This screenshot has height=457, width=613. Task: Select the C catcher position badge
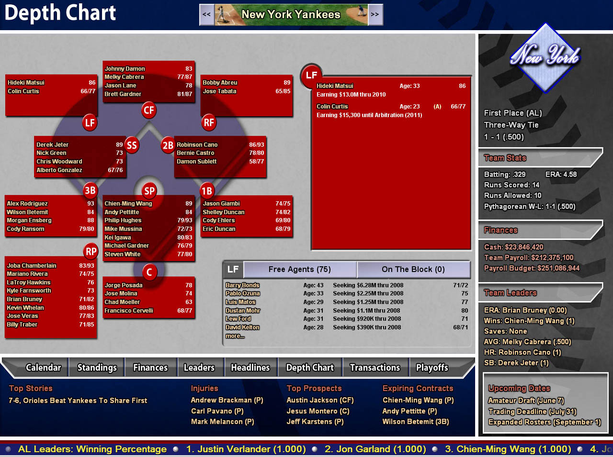[x=149, y=272]
